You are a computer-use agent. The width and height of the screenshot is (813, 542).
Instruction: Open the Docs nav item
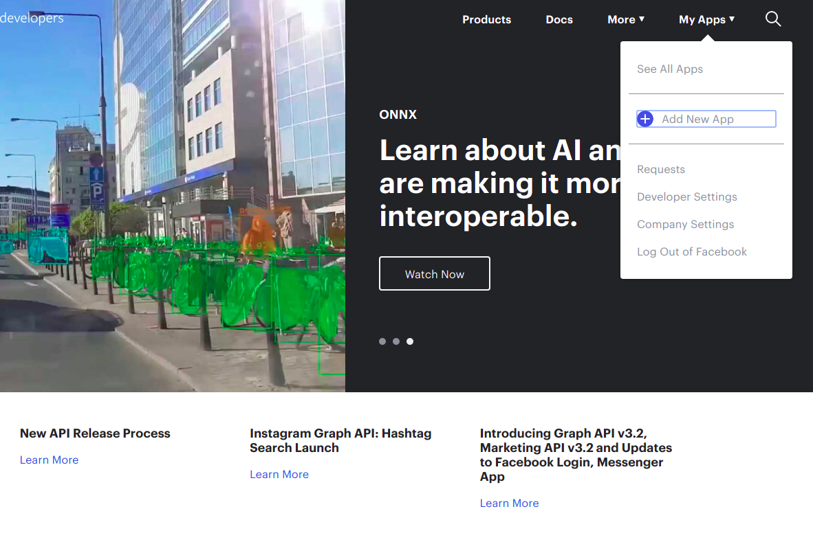(x=559, y=20)
